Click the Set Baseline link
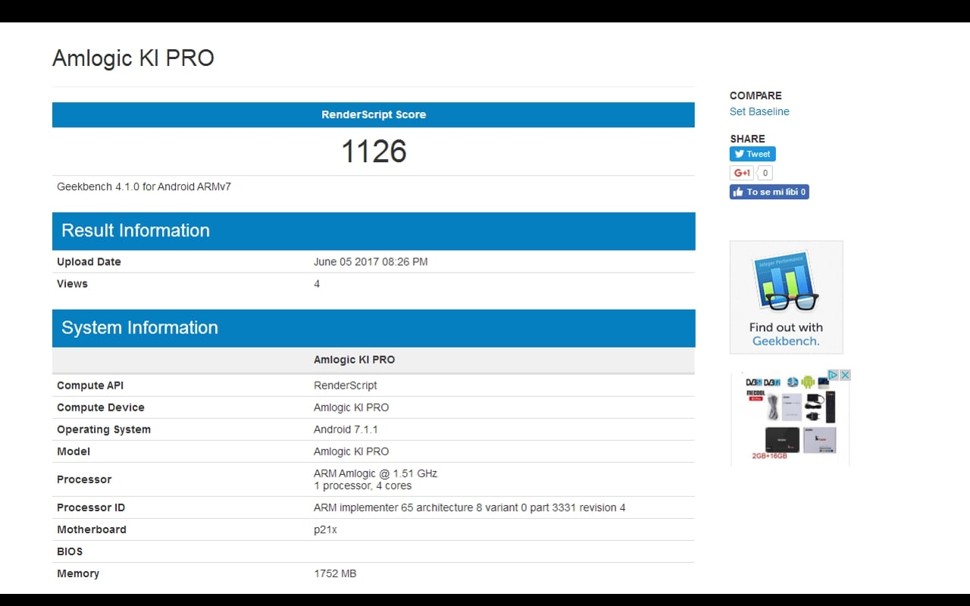 (759, 111)
